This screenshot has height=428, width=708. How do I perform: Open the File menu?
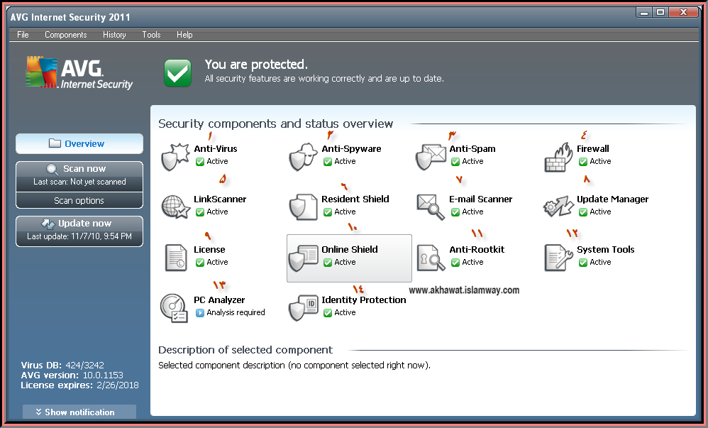23,35
